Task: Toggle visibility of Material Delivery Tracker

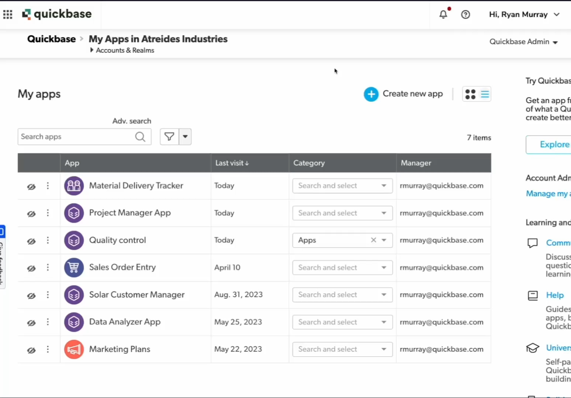Action: 31,186
